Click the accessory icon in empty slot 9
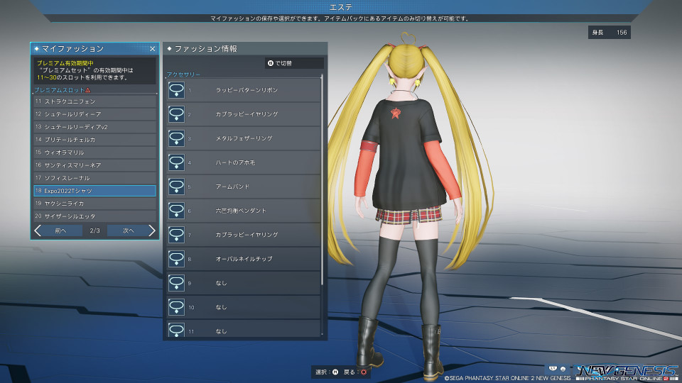Viewport: 682px width, 383px height. tap(176, 283)
